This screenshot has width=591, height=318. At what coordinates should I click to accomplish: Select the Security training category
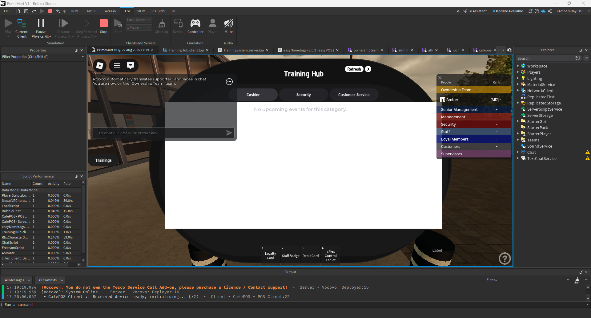pyautogui.click(x=304, y=95)
